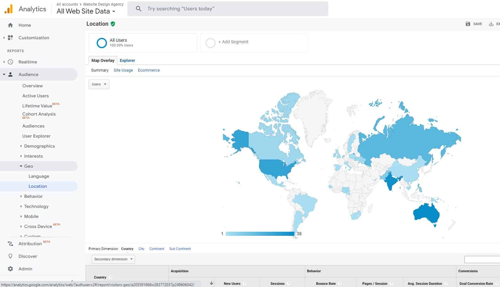The height and width of the screenshot is (287, 500).
Task: Collapse the Audience section arrow
Action: 4,74
